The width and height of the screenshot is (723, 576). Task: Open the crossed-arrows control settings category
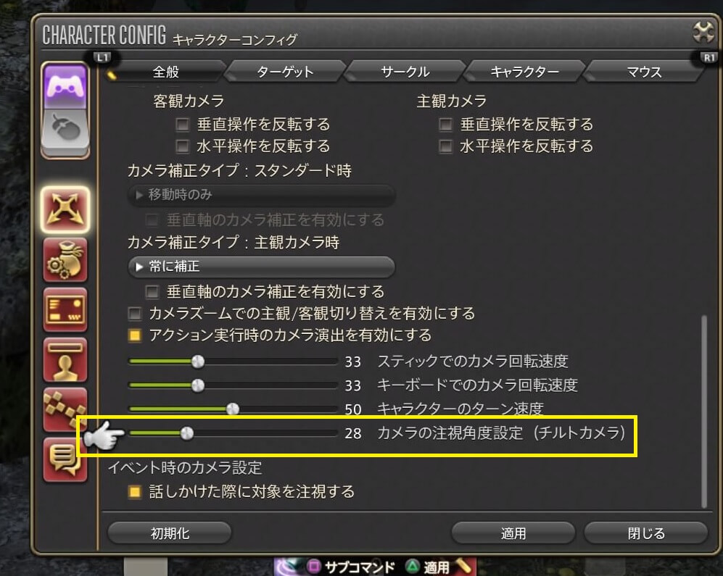(x=65, y=209)
